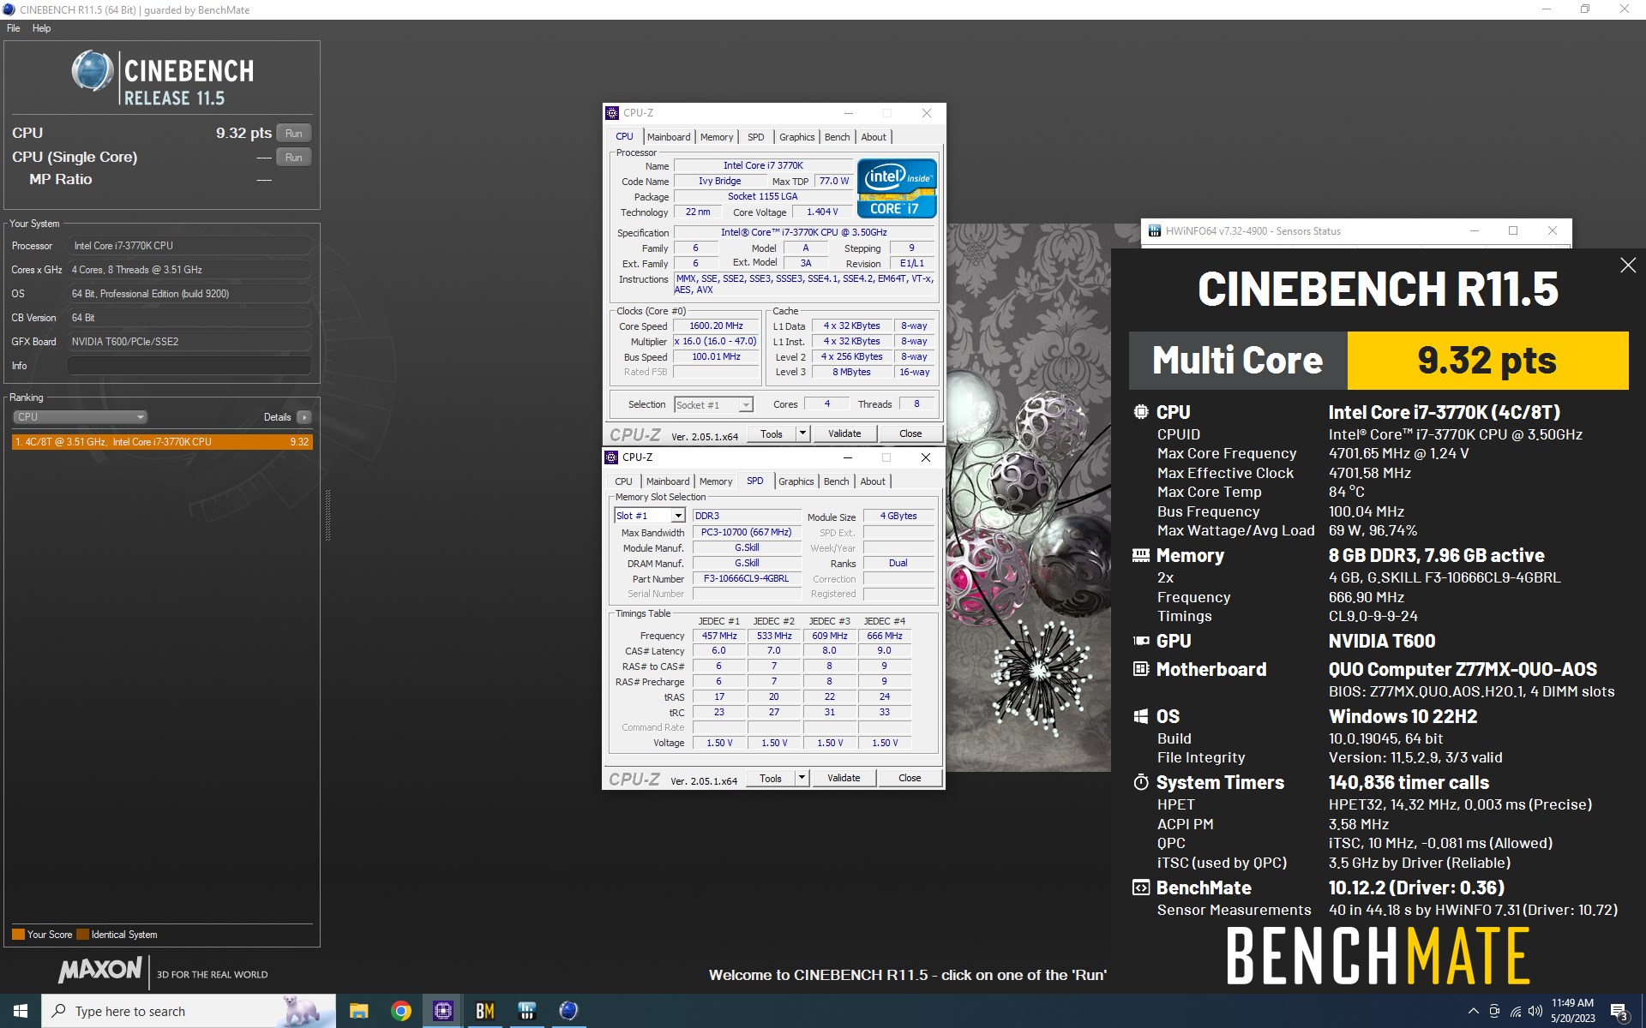Click Validate in upper CPU-Z window
Screen dimensions: 1646x1028
(x=844, y=434)
